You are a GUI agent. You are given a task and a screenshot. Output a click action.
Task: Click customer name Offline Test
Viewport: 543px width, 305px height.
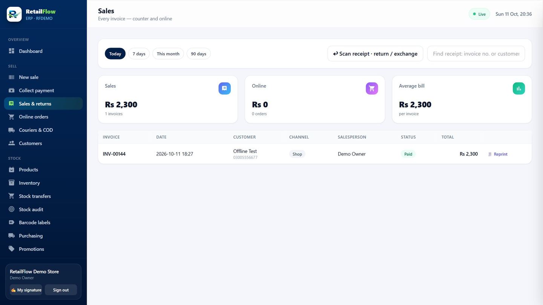[245, 151]
